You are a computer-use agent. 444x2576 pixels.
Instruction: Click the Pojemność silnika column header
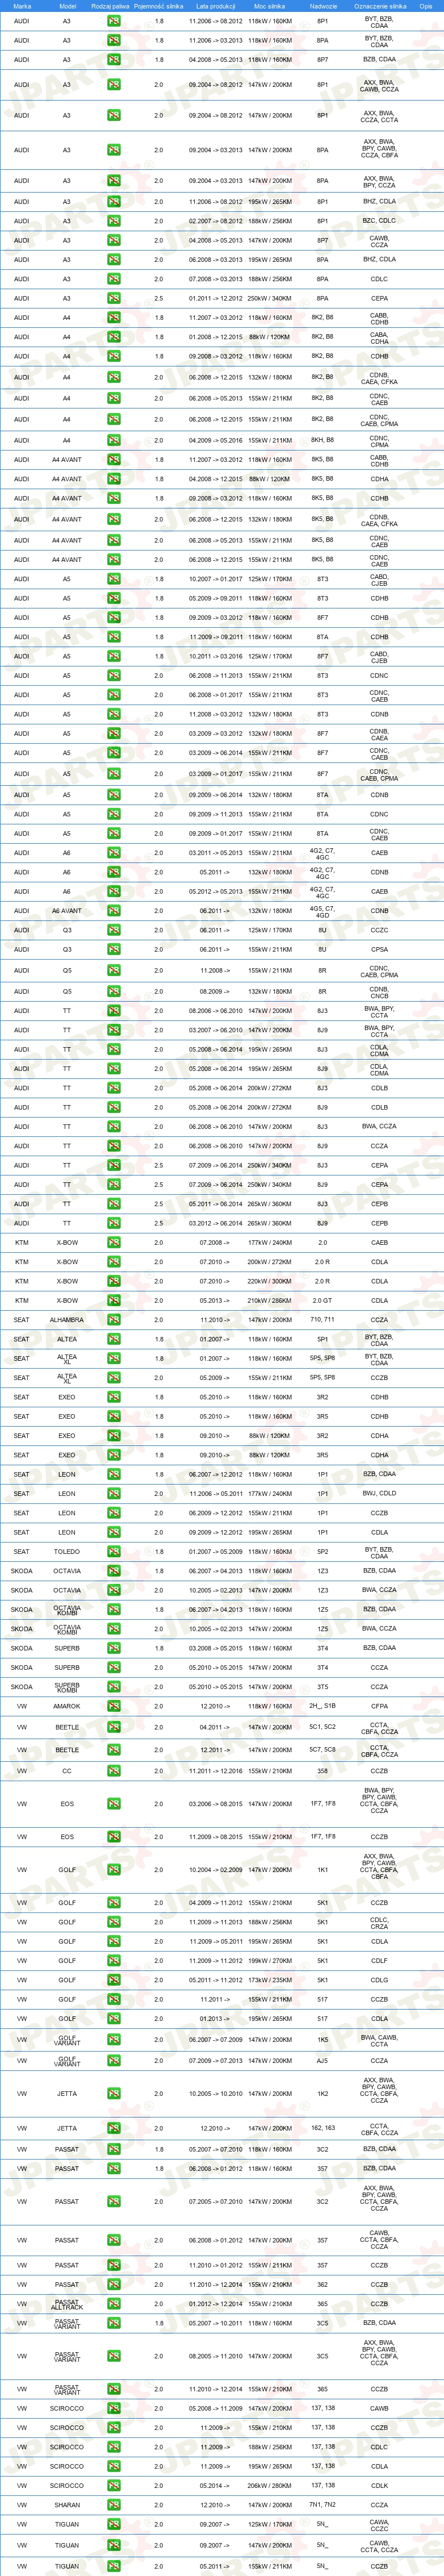click(x=159, y=6)
